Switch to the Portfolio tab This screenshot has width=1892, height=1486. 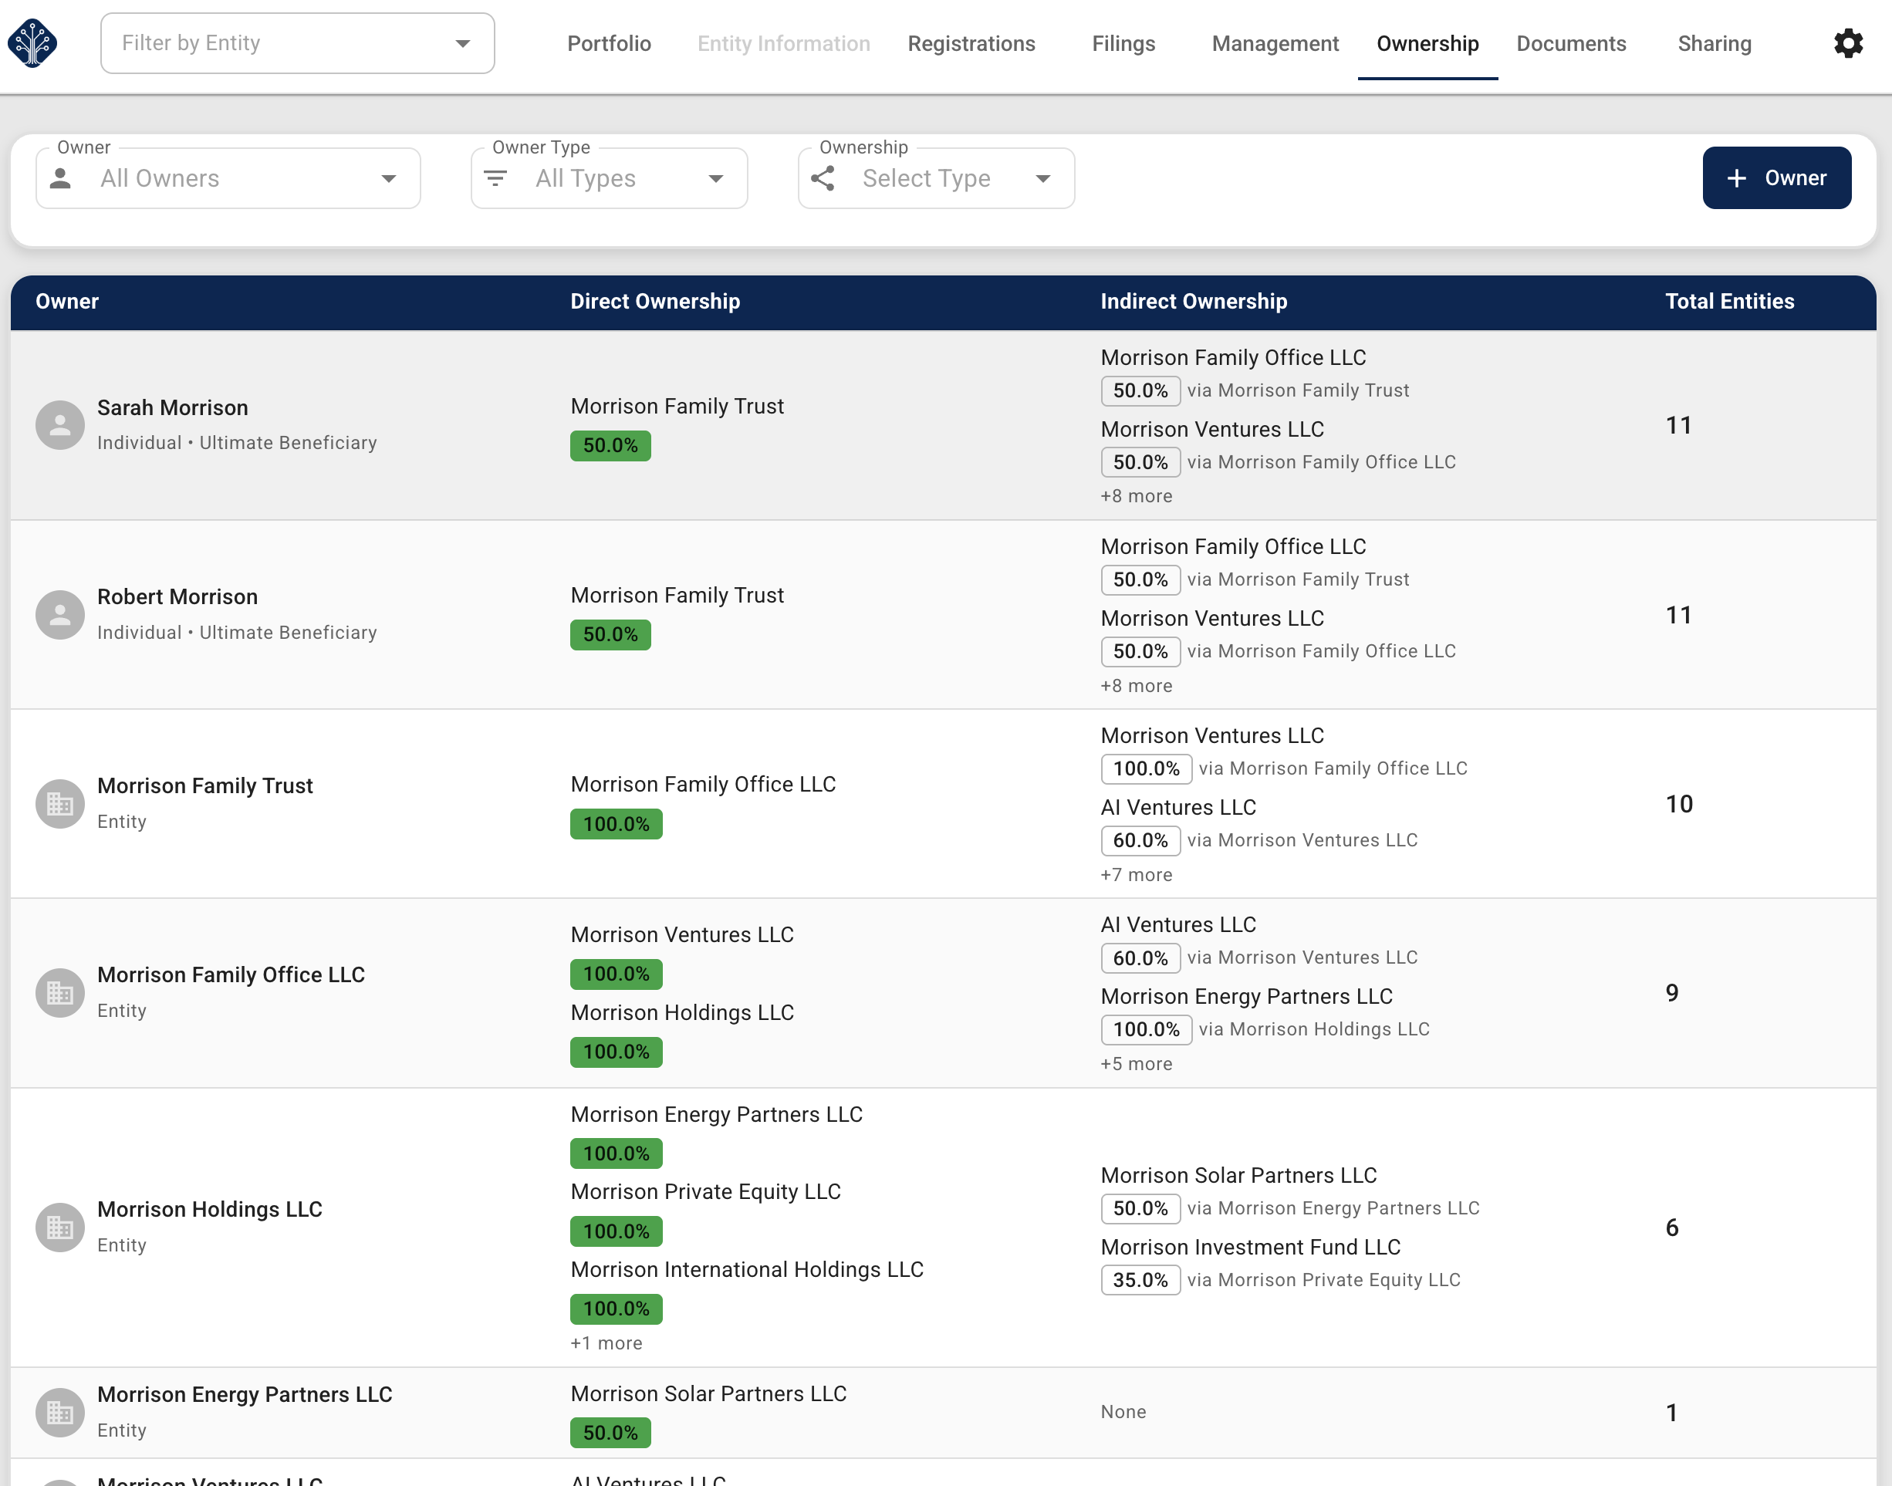tap(609, 42)
